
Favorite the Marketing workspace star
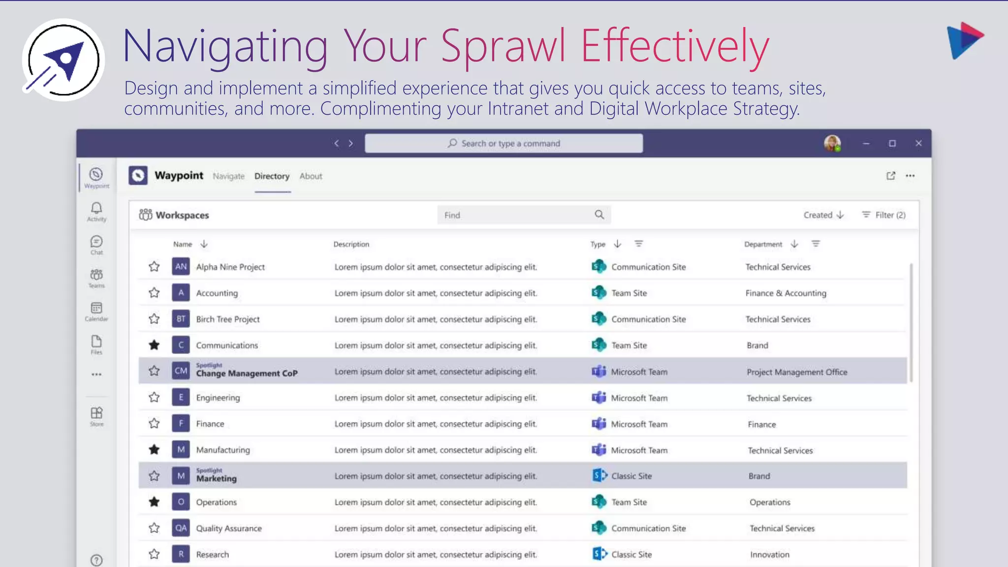(154, 476)
